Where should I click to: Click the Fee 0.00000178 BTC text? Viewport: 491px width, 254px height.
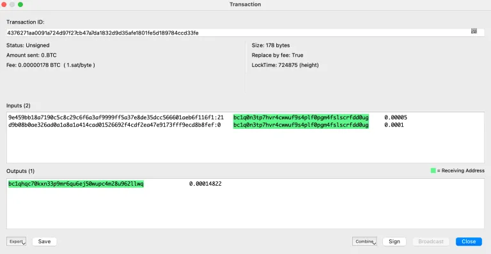pyautogui.click(x=51, y=65)
